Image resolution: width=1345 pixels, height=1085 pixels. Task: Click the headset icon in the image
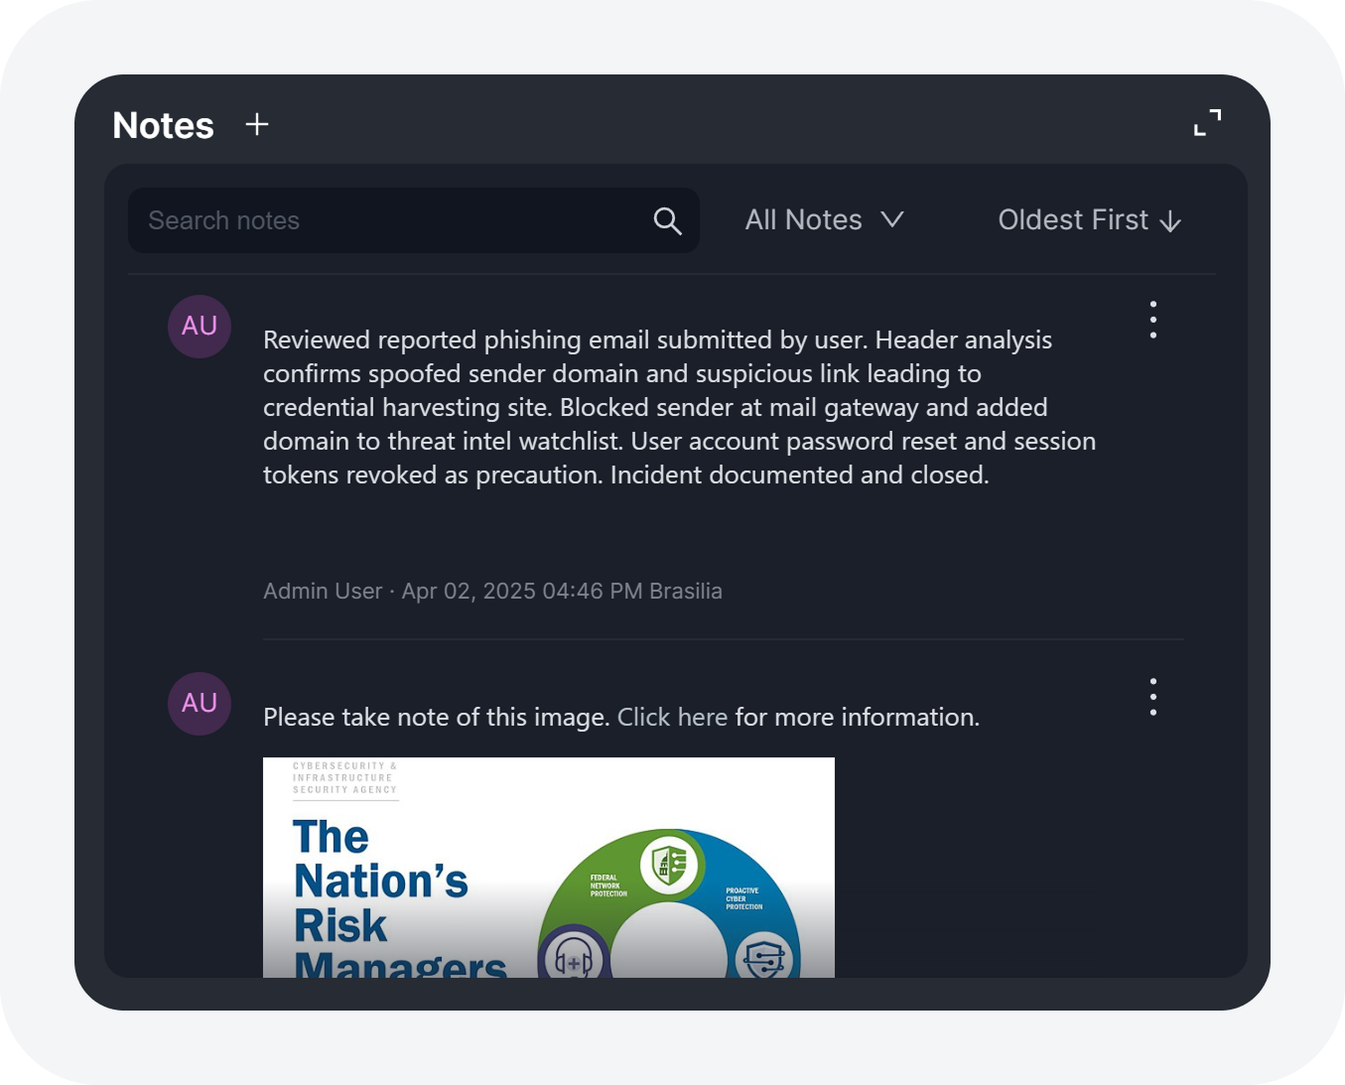574,960
